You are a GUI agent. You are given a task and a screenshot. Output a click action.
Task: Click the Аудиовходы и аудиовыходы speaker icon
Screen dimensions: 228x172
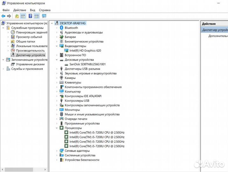pos(61,32)
